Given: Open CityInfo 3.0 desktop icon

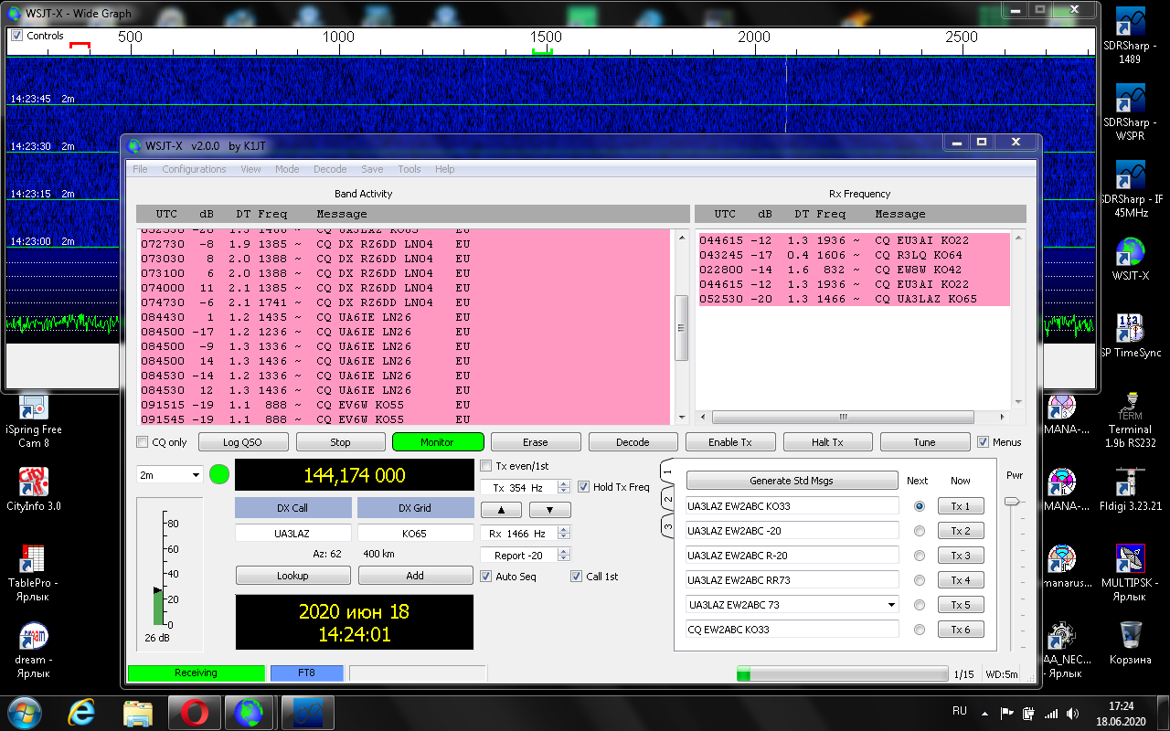Looking at the screenshot, I should (33, 482).
